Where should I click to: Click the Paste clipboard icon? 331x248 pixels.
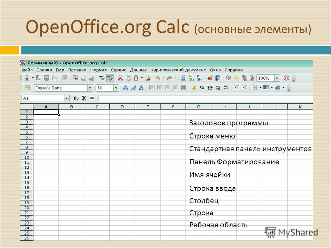coord(136,78)
